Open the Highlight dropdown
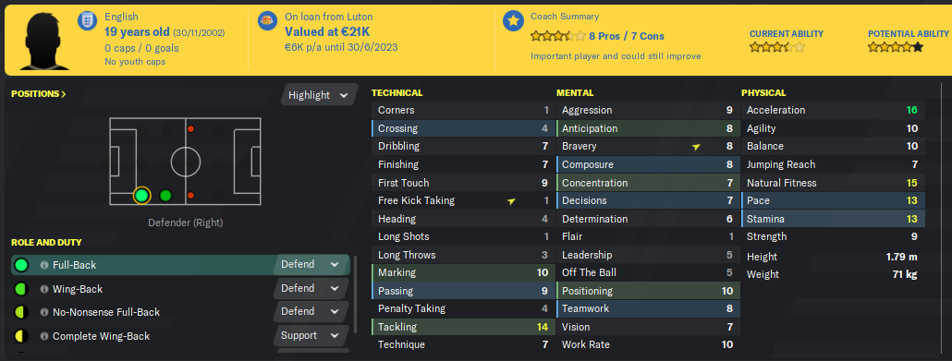The width and height of the screenshot is (952, 361). tap(320, 95)
